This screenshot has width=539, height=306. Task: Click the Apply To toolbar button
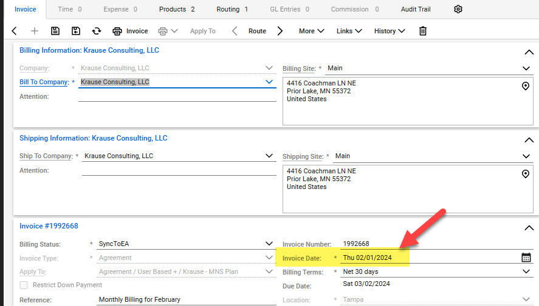202,31
